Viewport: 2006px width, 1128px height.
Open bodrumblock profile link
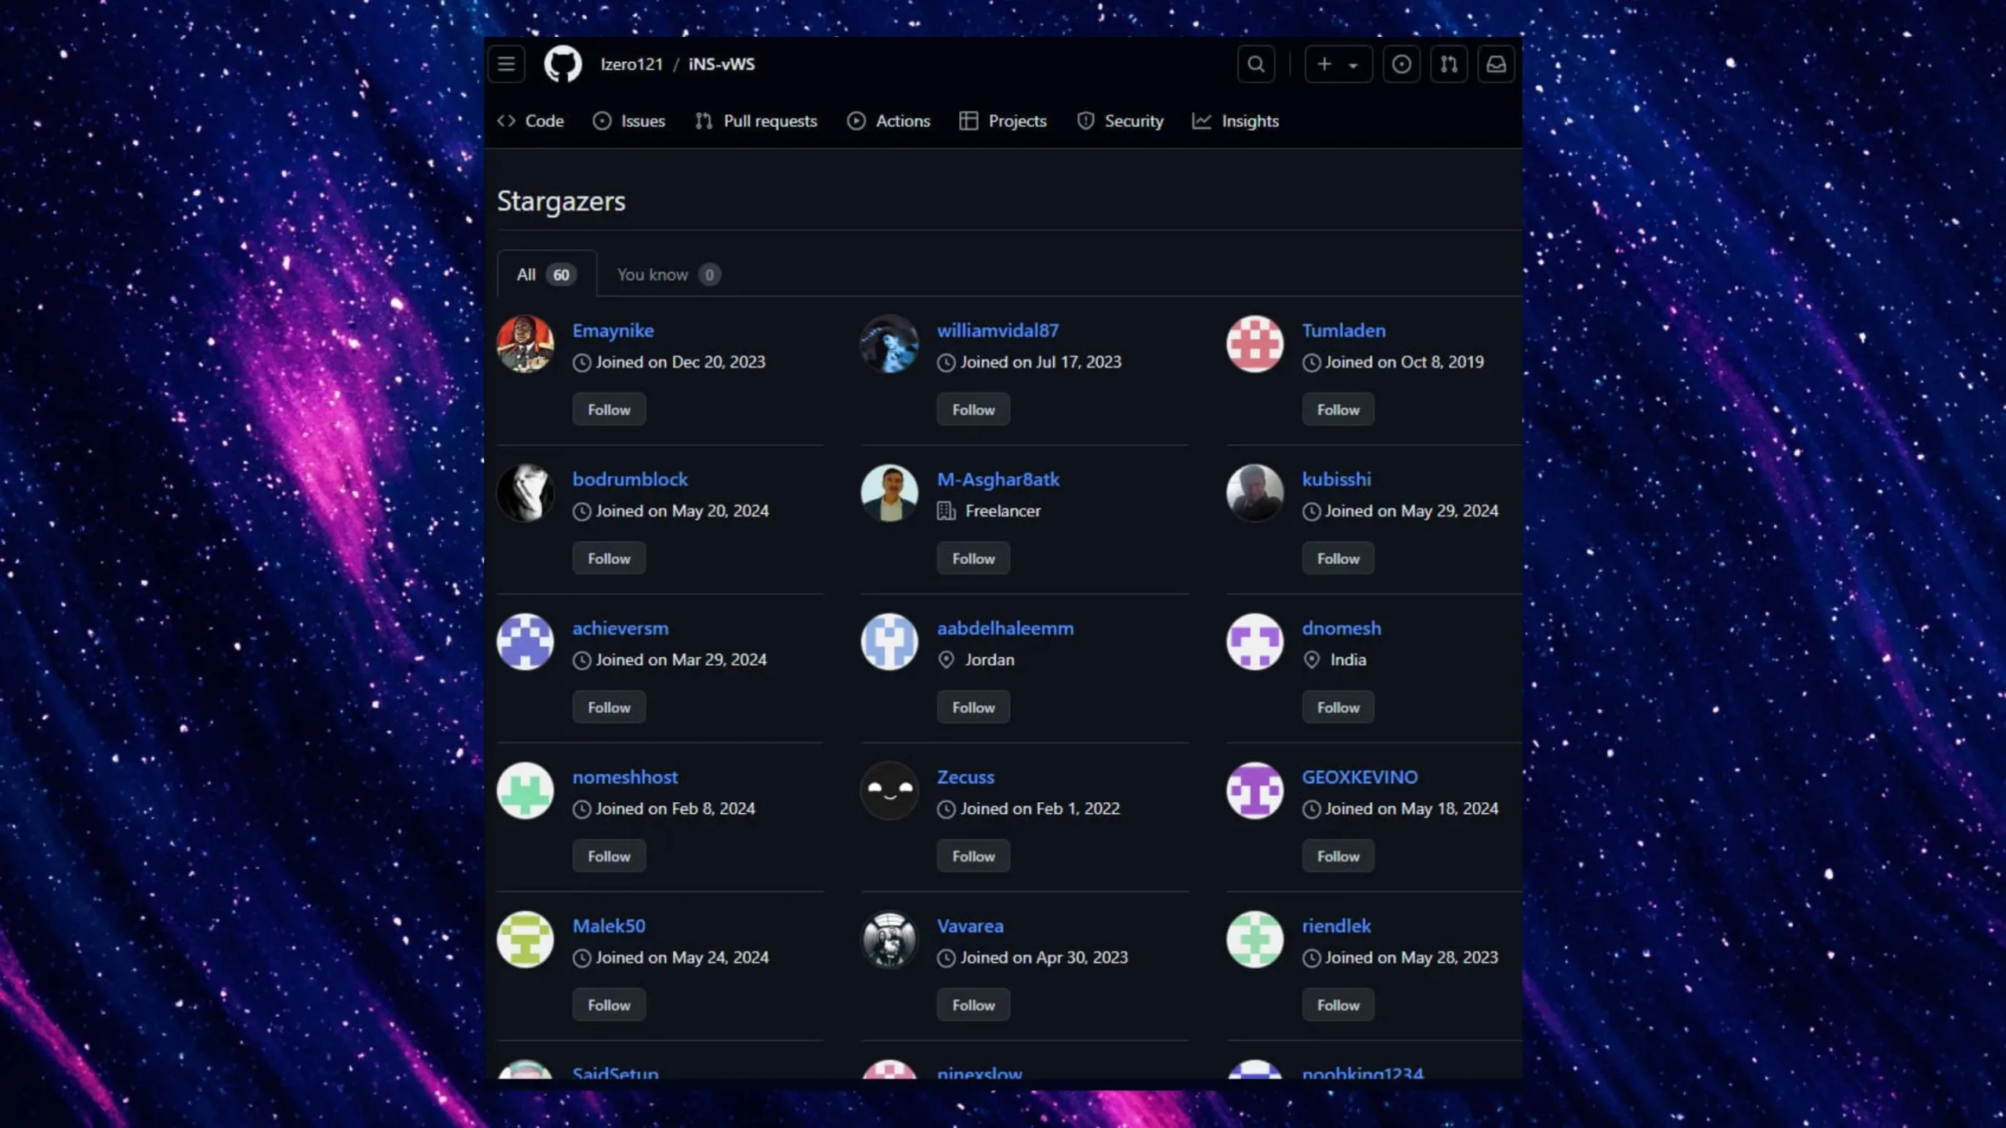coord(630,479)
